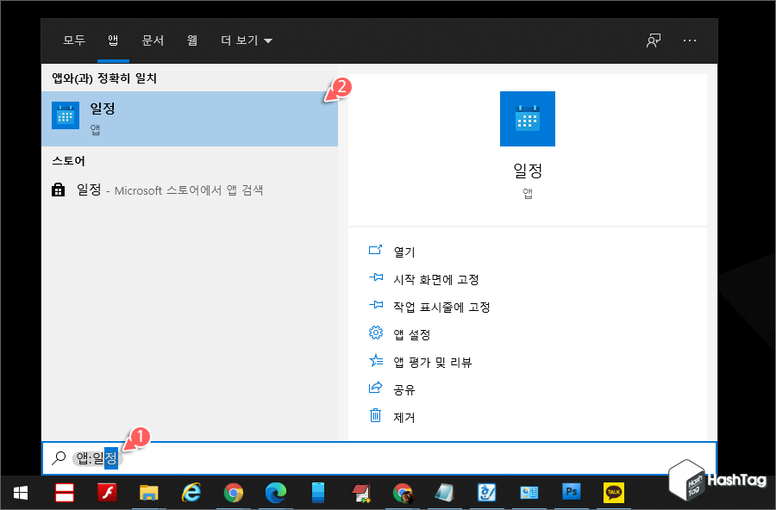Image resolution: width=776 pixels, height=510 pixels.
Task: Expand the 더 보기 dropdown
Action: point(247,40)
